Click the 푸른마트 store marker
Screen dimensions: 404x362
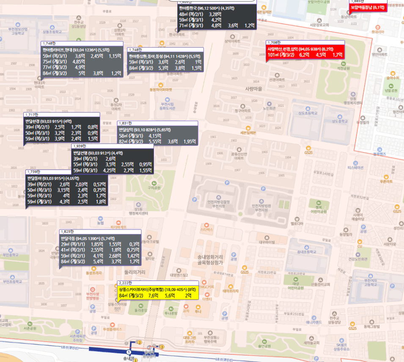tap(386, 177)
